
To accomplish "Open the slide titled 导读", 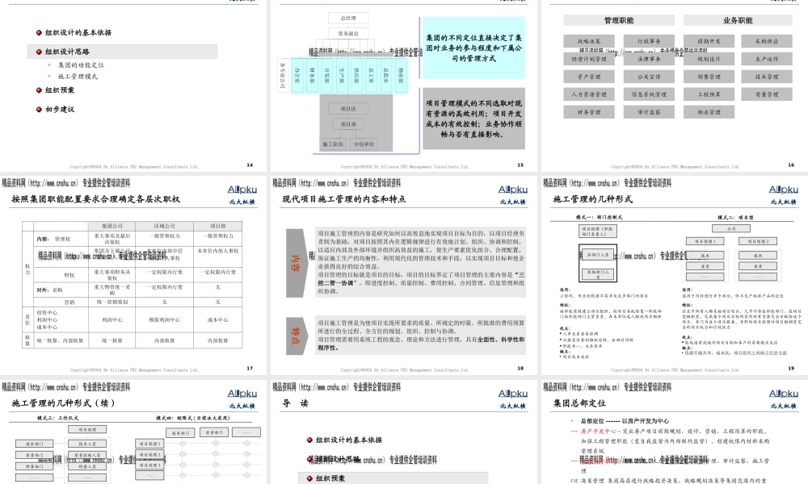I will (403, 432).
